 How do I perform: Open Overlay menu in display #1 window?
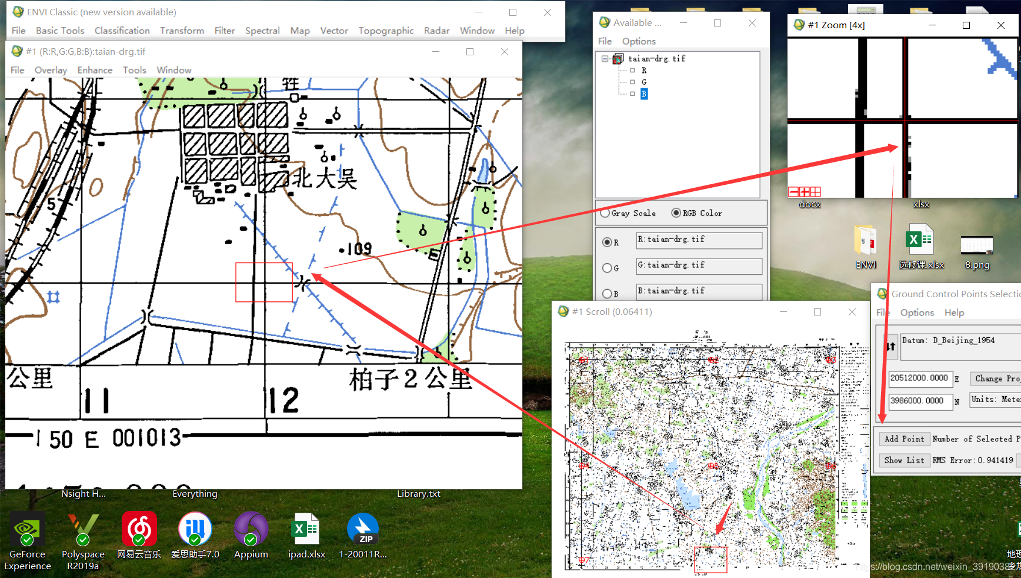51,70
